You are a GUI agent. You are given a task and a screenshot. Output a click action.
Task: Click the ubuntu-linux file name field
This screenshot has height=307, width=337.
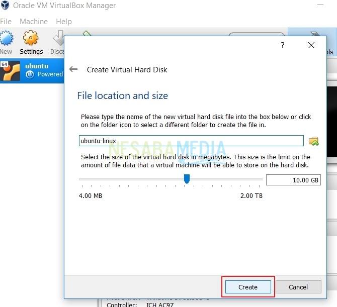tap(191, 141)
